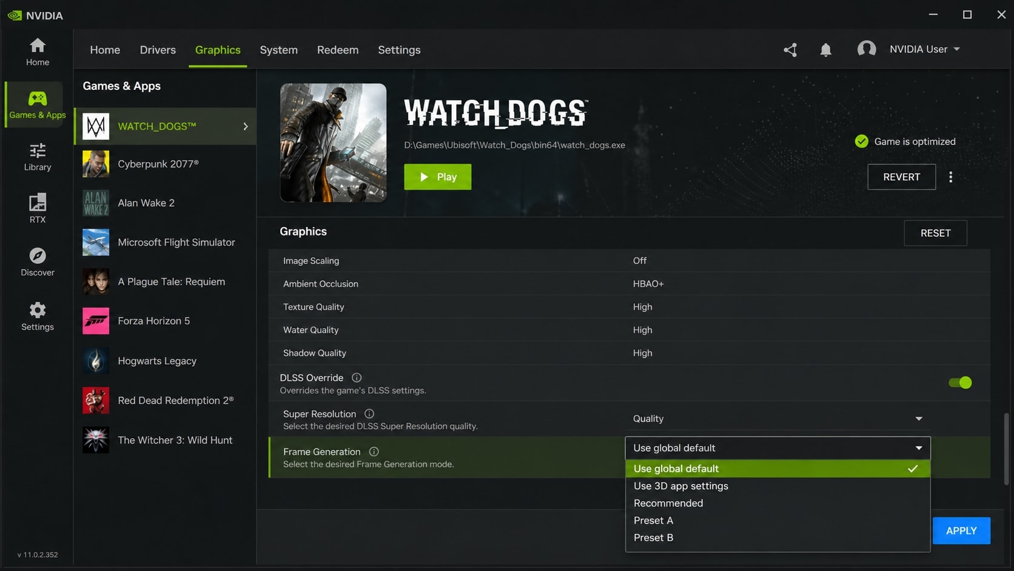Click the Water Quality High value
The width and height of the screenshot is (1014, 571).
point(643,330)
